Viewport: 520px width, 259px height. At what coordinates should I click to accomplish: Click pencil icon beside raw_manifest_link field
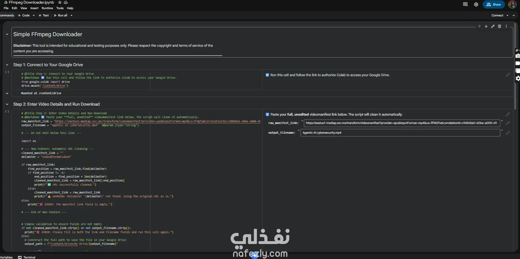point(508,123)
